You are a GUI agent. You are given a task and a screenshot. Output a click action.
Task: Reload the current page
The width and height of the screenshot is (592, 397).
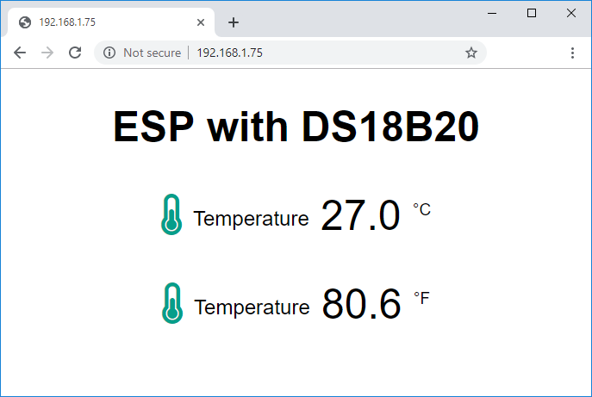coord(75,53)
